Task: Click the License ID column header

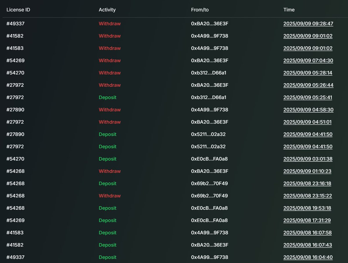Action: pyautogui.click(x=18, y=10)
